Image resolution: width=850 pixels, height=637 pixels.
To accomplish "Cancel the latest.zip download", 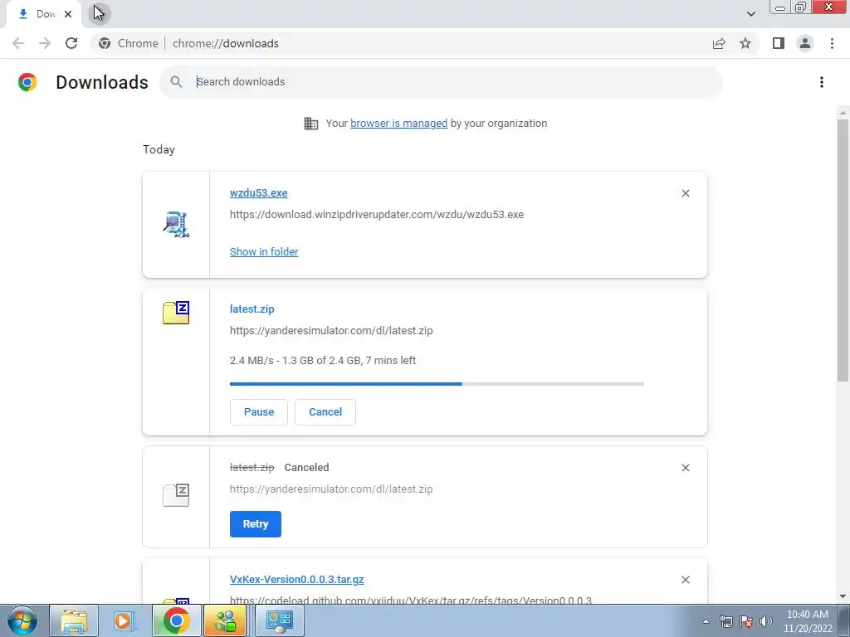I will [325, 412].
